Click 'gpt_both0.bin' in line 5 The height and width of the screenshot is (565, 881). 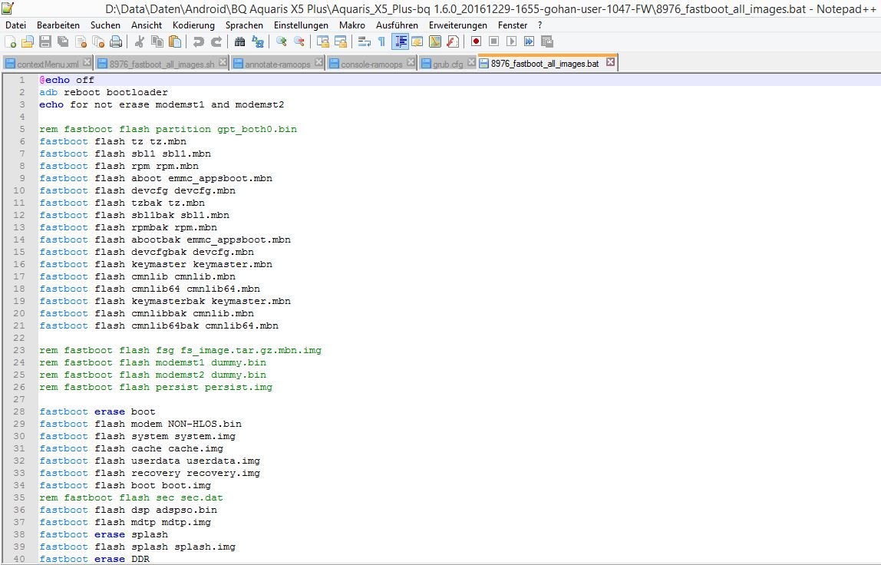(x=257, y=129)
